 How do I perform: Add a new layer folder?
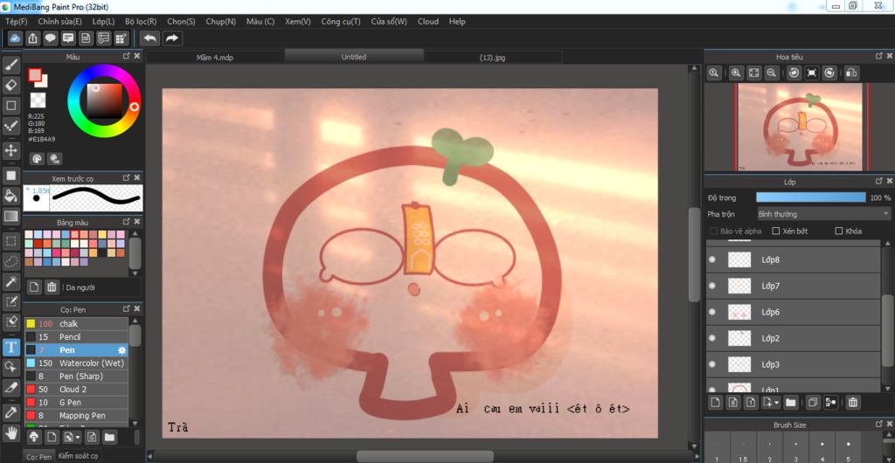(x=790, y=403)
